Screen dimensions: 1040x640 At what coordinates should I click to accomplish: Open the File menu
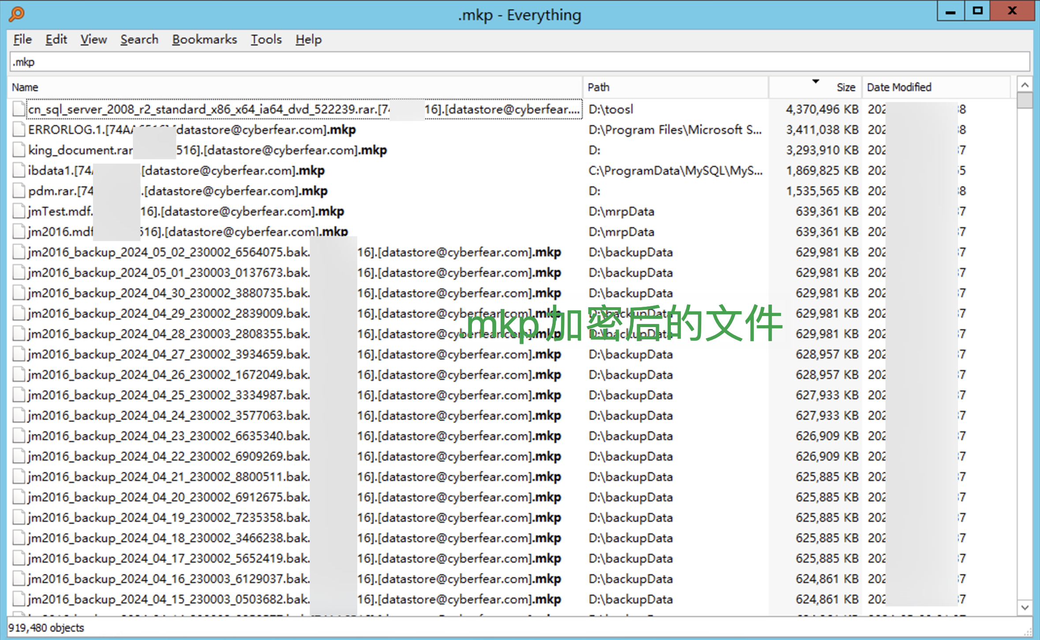coord(22,40)
